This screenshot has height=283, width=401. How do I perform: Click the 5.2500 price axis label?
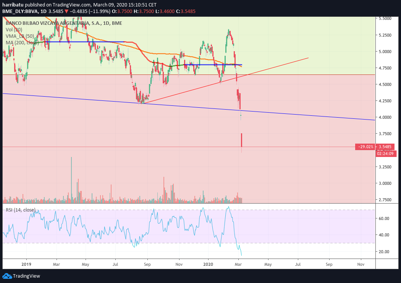[385, 35]
